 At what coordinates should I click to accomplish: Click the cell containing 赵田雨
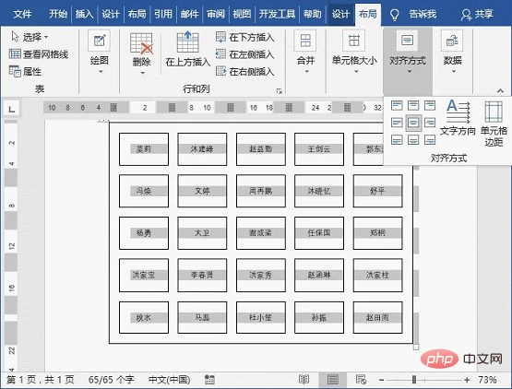point(377,317)
